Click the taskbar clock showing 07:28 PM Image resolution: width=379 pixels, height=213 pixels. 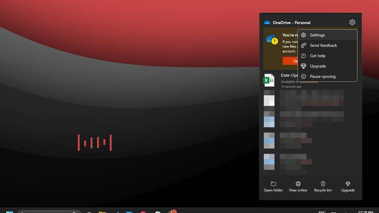click(365, 210)
